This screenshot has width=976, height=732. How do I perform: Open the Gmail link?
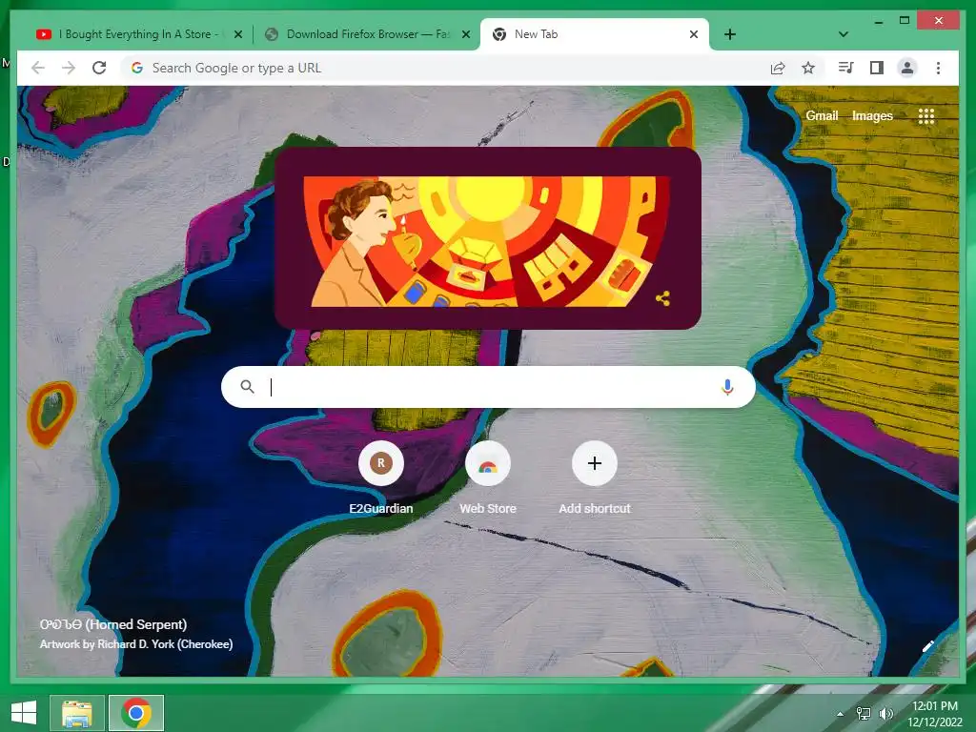[822, 115]
